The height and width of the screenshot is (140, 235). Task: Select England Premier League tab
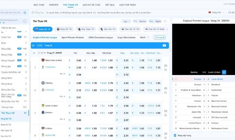[45, 37]
